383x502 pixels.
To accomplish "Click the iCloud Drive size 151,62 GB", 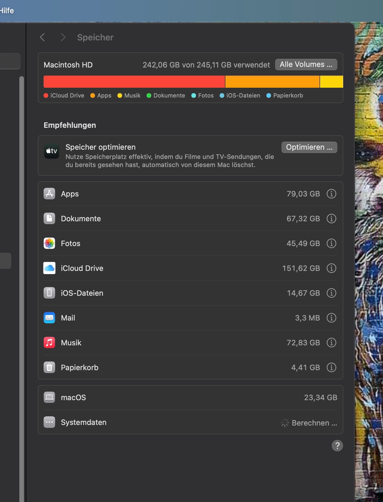I will click(x=301, y=268).
